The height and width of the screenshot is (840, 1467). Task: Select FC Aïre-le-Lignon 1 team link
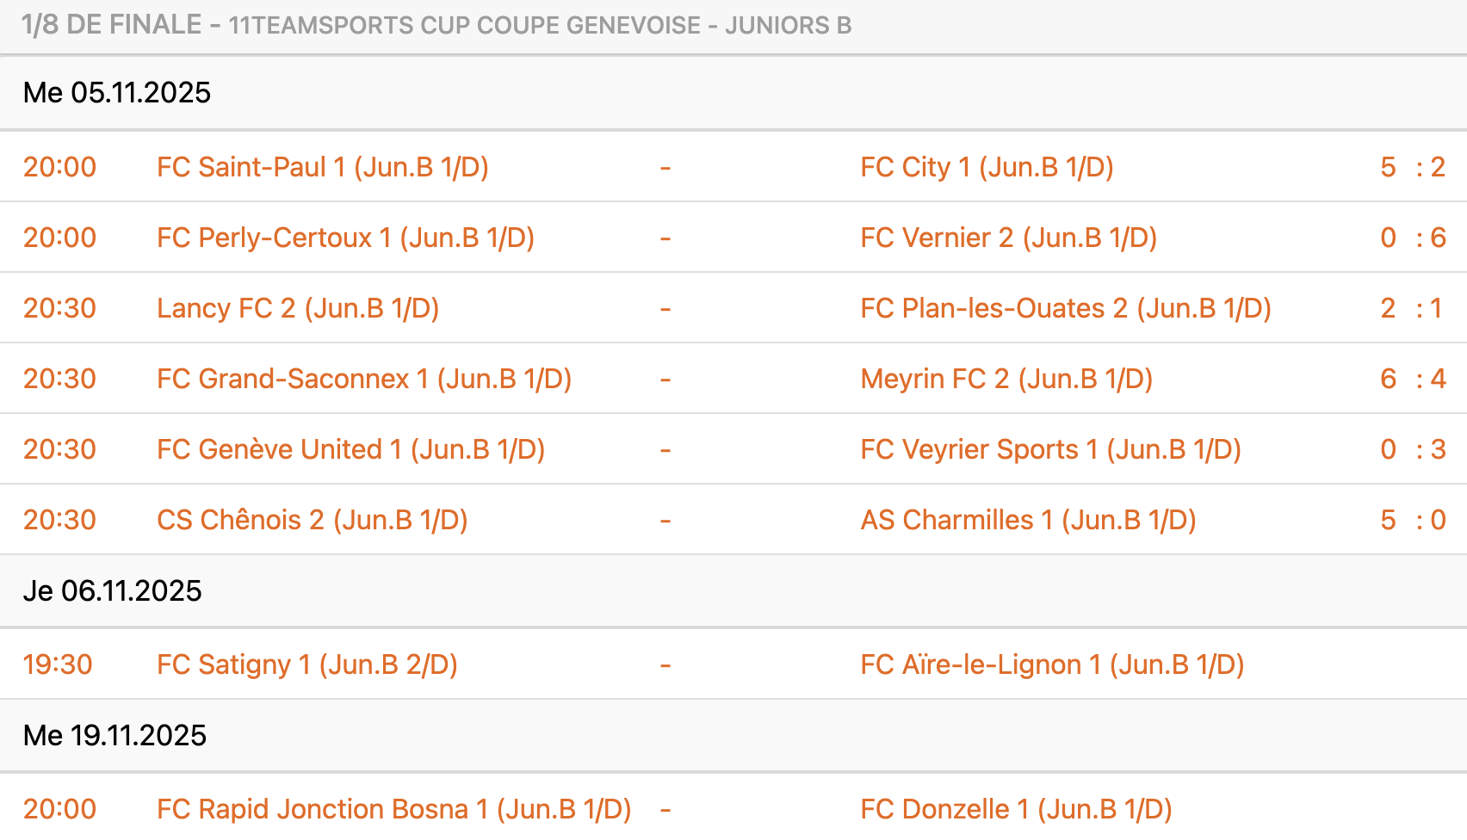click(1052, 664)
